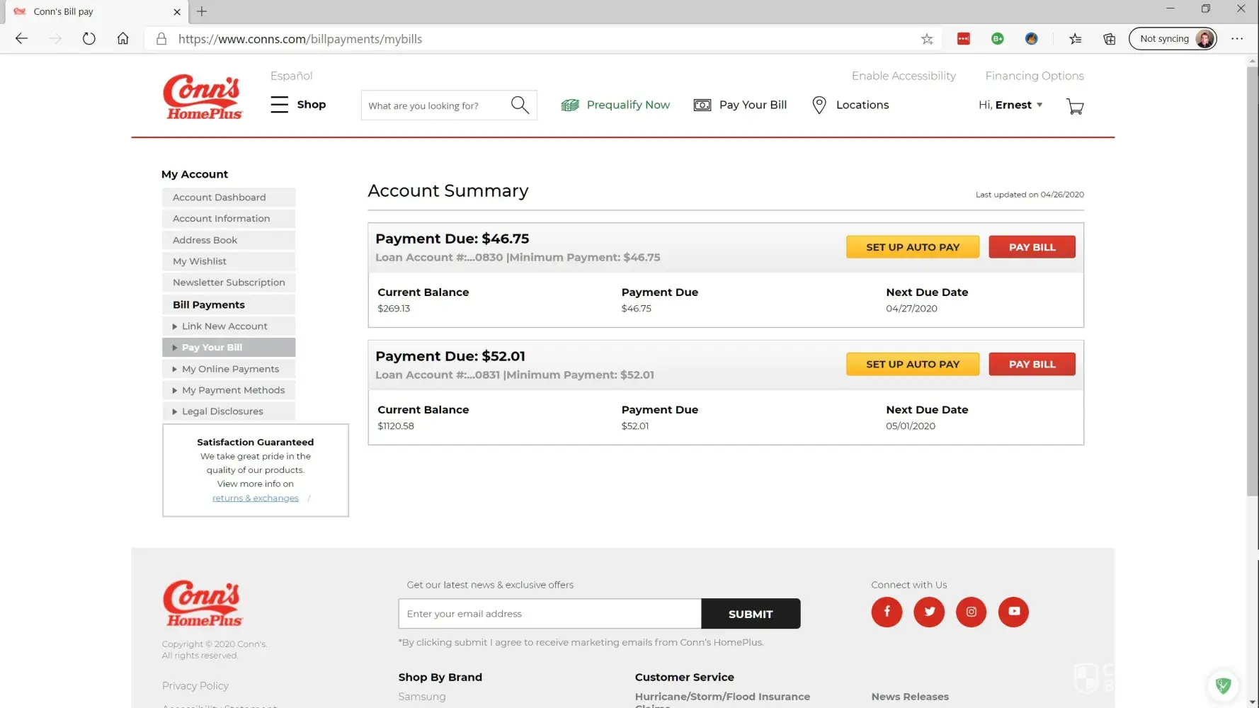Add page to favorites star icon

click(927, 39)
